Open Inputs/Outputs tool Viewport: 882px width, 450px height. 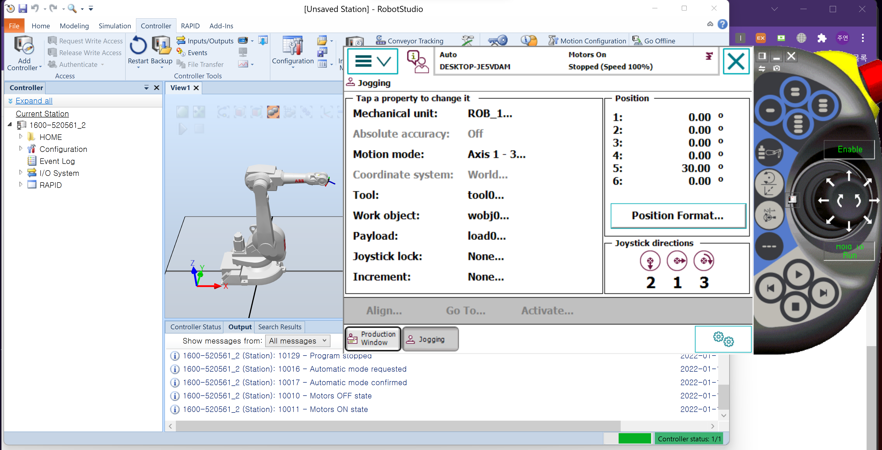pos(205,41)
